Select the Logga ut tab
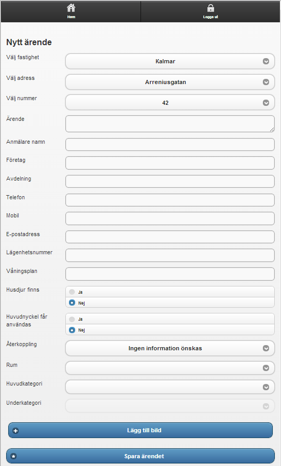The height and width of the screenshot is (466, 281). 210,11
